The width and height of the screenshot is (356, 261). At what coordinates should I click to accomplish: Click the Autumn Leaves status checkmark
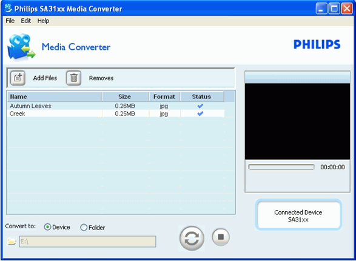pyautogui.click(x=200, y=106)
